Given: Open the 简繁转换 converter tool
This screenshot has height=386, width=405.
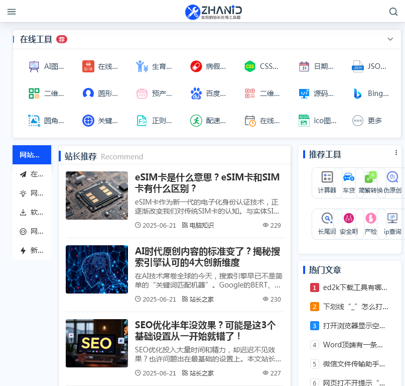Looking at the screenshot, I should point(370,181).
